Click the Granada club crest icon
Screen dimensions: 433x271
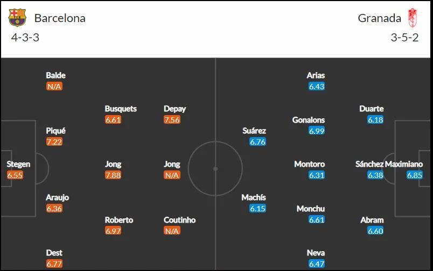[413, 18]
